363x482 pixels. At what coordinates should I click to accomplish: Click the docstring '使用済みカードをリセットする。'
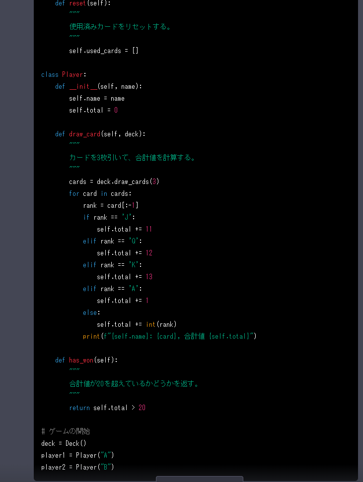(120, 27)
